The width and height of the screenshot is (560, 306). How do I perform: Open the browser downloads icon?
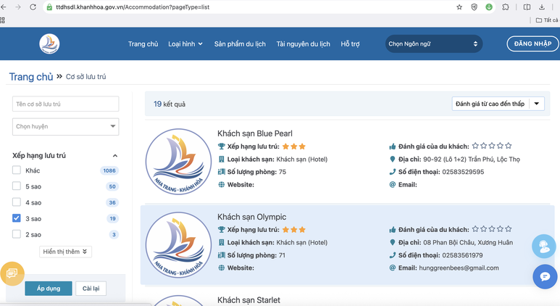pos(542,7)
